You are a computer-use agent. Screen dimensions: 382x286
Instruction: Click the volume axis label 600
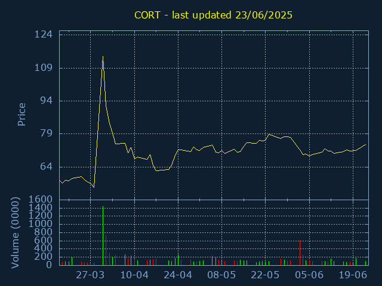[x=44, y=240]
